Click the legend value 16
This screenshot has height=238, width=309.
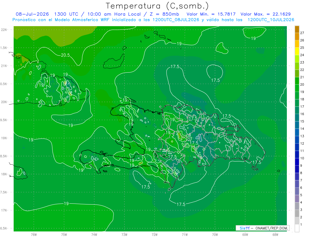click(x=302, y=114)
